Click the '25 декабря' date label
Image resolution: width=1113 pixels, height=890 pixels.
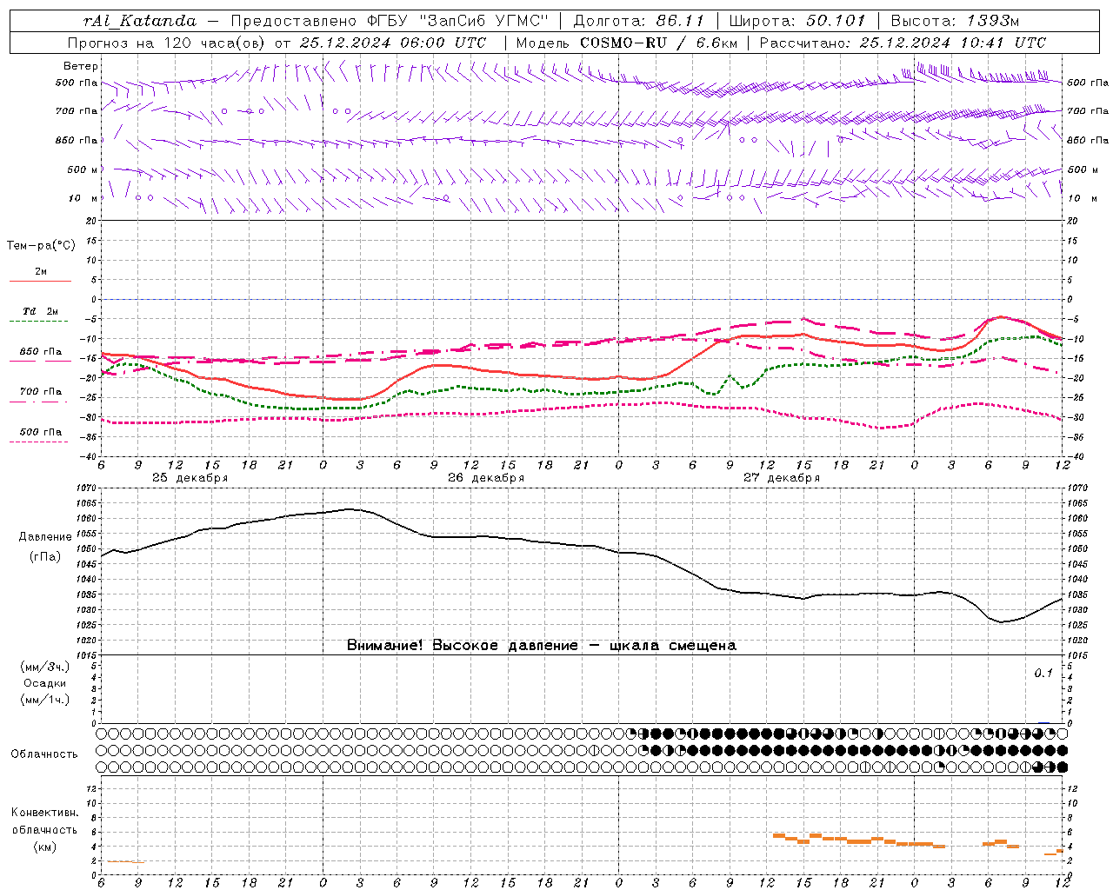point(190,478)
